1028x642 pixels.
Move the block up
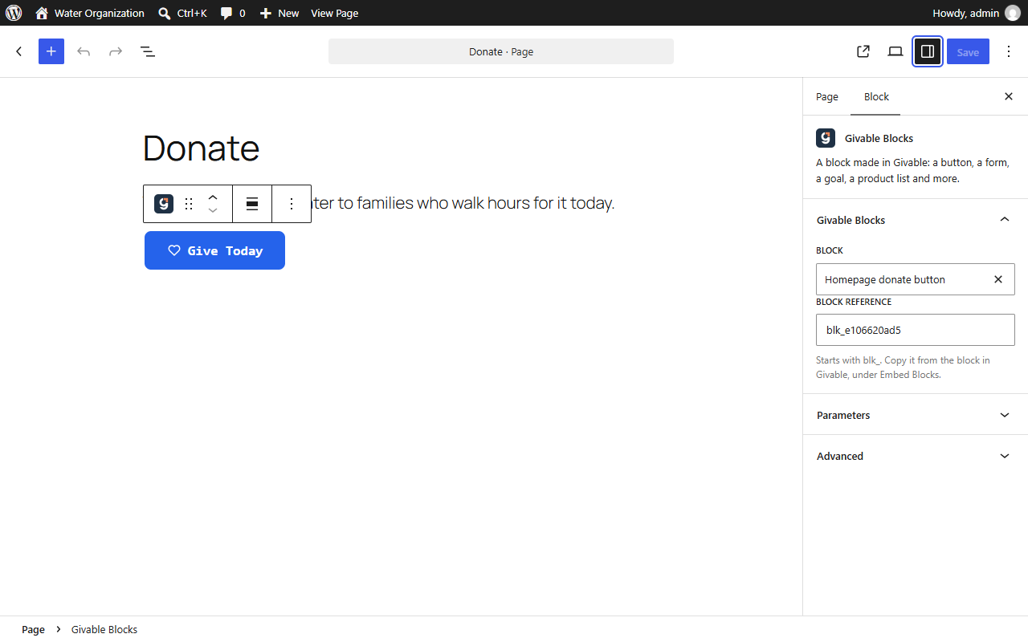(x=213, y=197)
